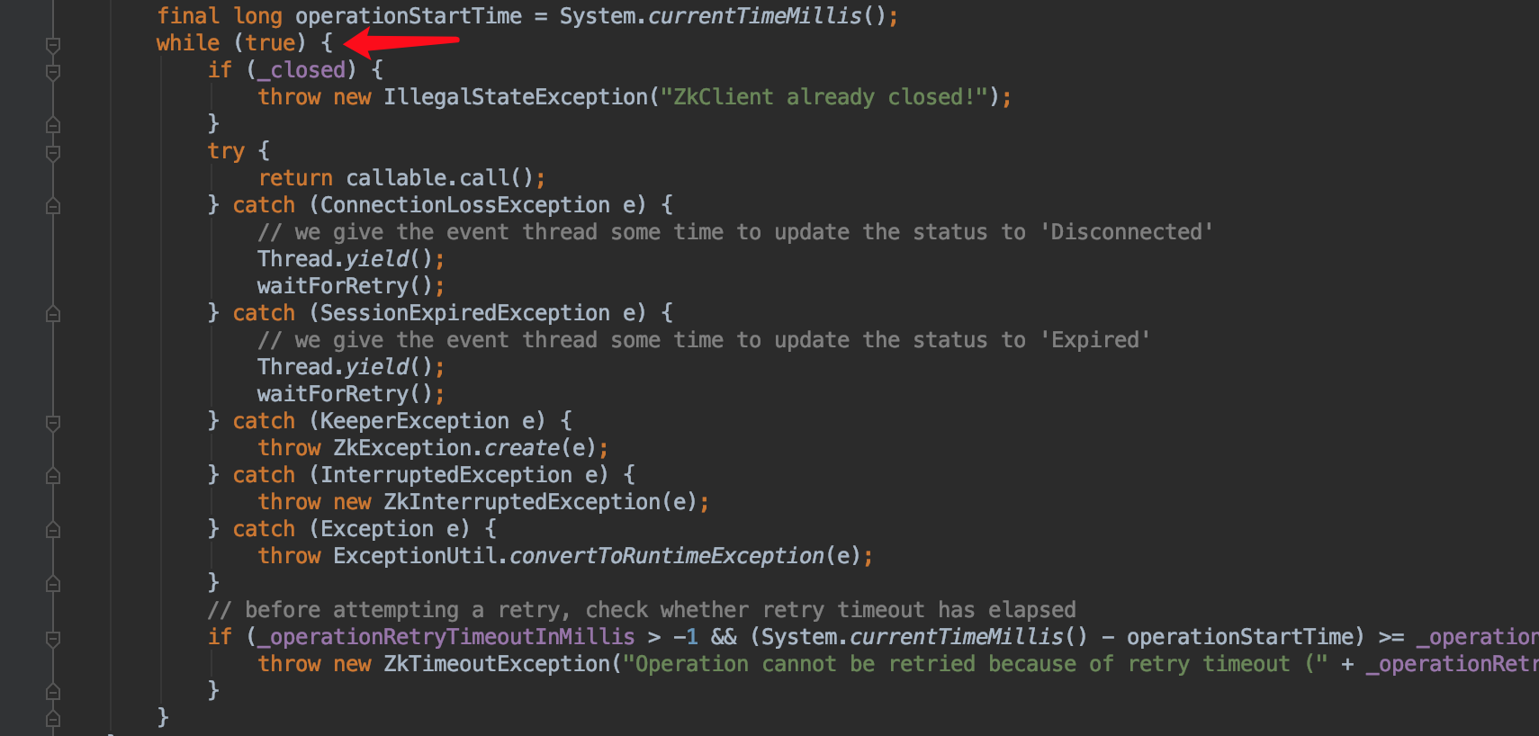Collapse the ConnectionLossException catch block

tap(53, 206)
